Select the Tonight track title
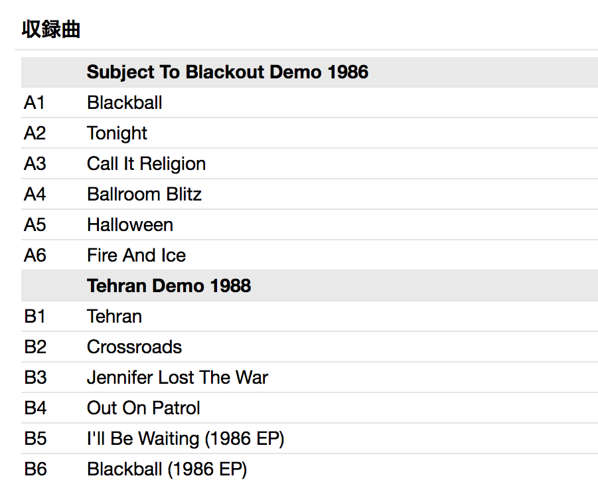This screenshot has height=490, width=598. pos(117,133)
